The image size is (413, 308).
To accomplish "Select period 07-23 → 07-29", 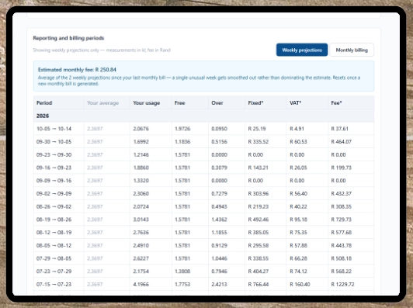I will point(54,272).
